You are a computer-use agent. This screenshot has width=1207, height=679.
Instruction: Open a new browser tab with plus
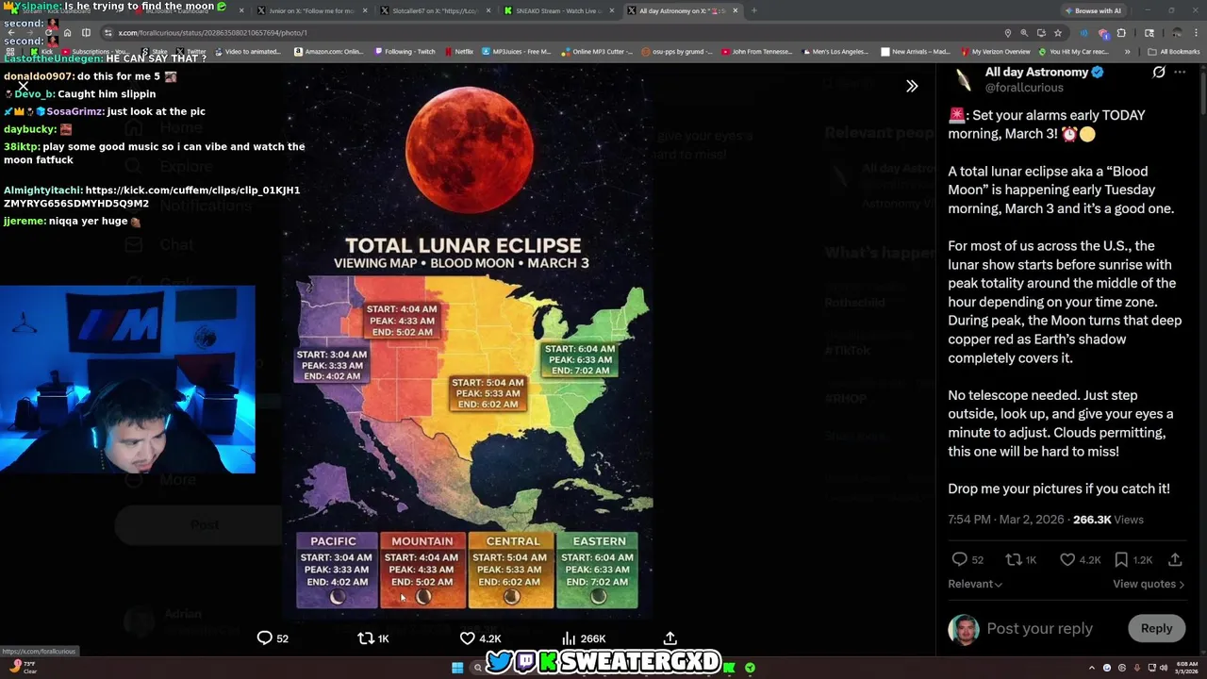(753, 10)
